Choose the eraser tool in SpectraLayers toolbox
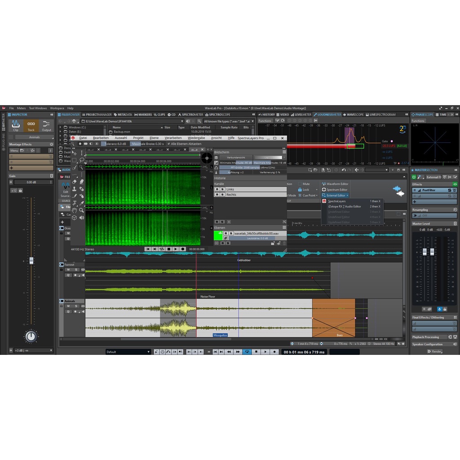This screenshot has height=460, width=460. pos(74,181)
